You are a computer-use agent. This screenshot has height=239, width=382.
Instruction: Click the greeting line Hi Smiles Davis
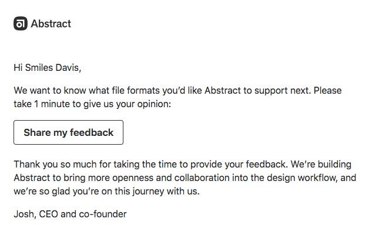click(47, 68)
